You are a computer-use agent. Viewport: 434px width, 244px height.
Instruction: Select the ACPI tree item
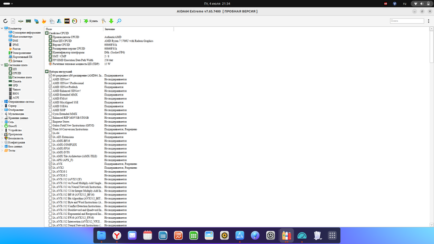click(16, 98)
